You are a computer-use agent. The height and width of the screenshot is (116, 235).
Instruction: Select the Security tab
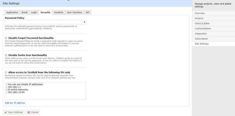coord(46,12)
